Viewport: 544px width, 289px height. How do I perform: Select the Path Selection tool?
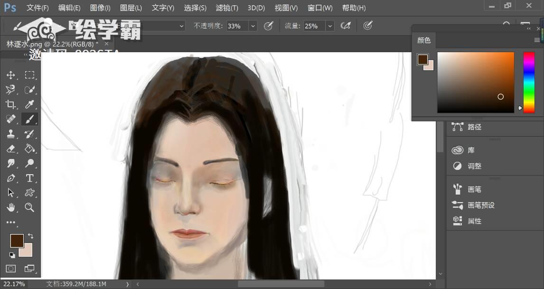click(11, 193)
